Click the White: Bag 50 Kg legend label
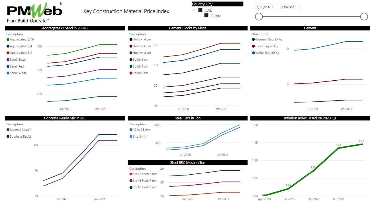Image resolution: width=374 pixels, height=208 pixels. click(x=267, y=53)
